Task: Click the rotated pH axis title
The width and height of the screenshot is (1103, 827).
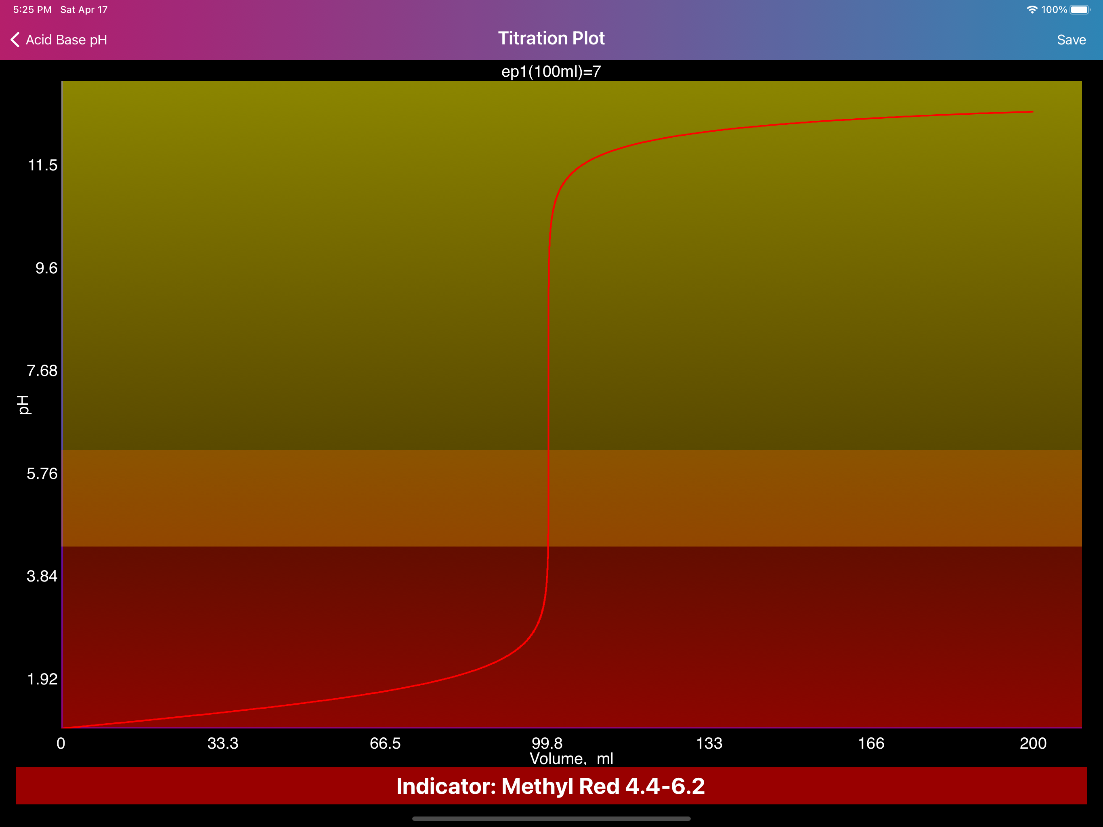Action: 23,405
